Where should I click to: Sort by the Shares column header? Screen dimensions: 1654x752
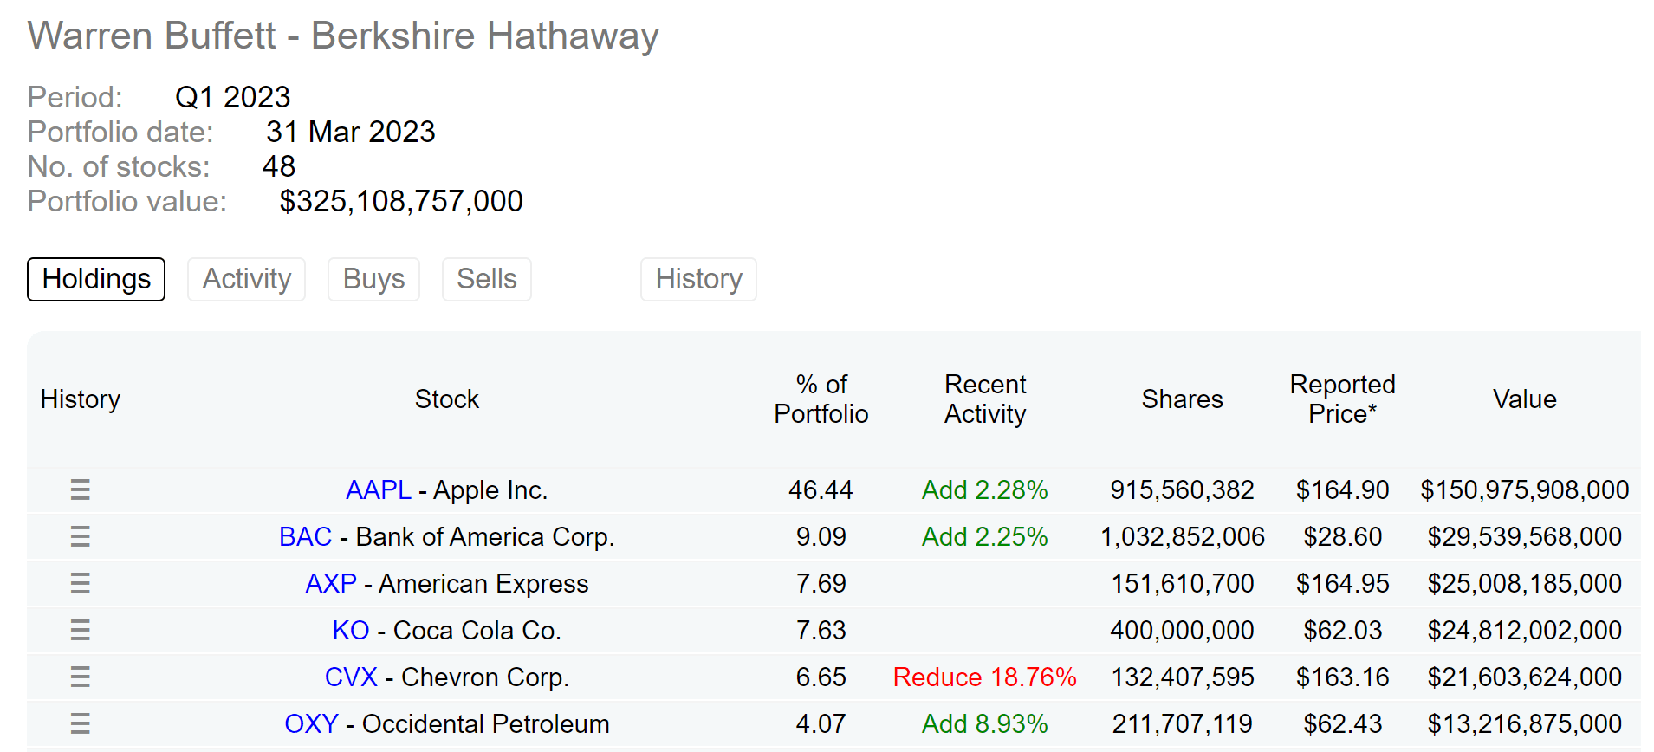pyautogui.click(x=1182, y=399)
